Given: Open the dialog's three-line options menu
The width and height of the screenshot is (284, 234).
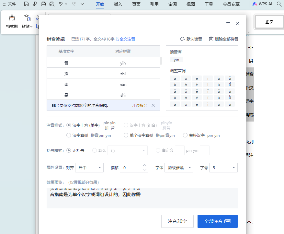Looking at the screenshot, I should click(x=228, y=24).
